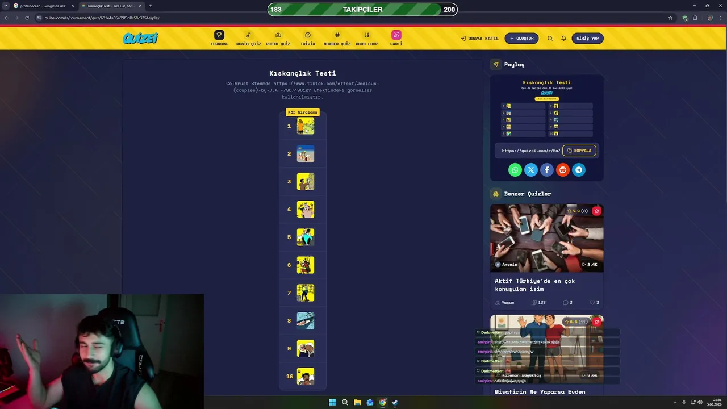The width and height of the screenshot is (727, 409).
Task: Open the Windows Start menu
Action: point(332,402)
